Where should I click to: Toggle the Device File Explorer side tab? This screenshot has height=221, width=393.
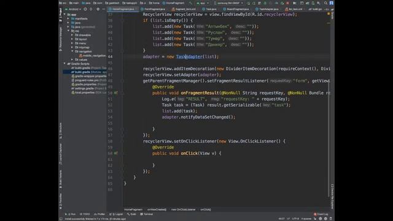click(x=332, y=196)
